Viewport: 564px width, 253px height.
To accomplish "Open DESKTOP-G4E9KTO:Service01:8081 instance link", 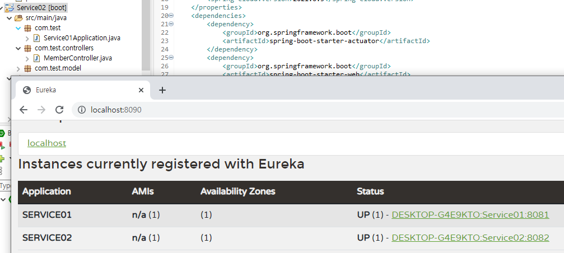I will pos(470,215).
